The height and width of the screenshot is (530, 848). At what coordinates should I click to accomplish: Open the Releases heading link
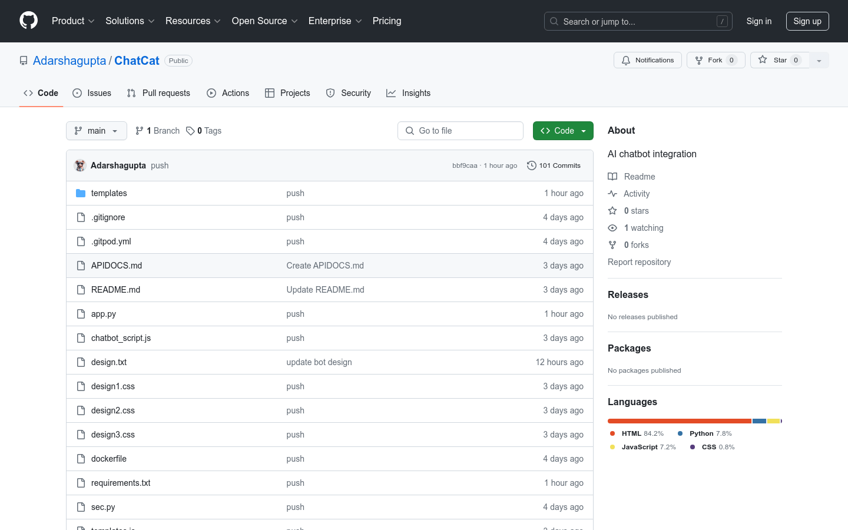(x=628, y=294)
